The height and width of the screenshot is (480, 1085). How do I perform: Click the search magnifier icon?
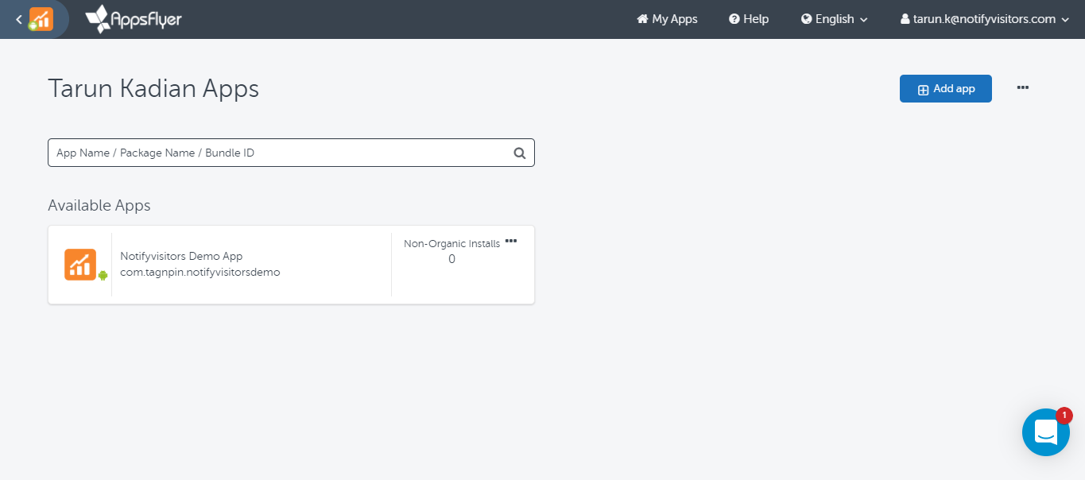(520, 153)
